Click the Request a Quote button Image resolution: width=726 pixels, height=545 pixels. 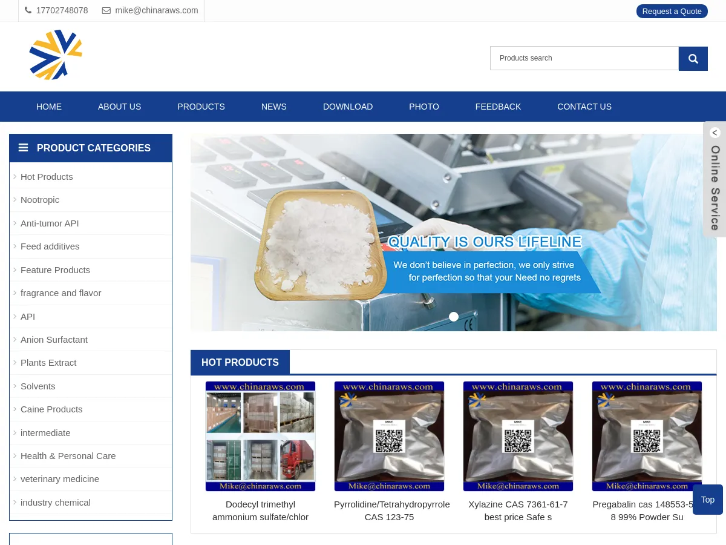point(672,11)
